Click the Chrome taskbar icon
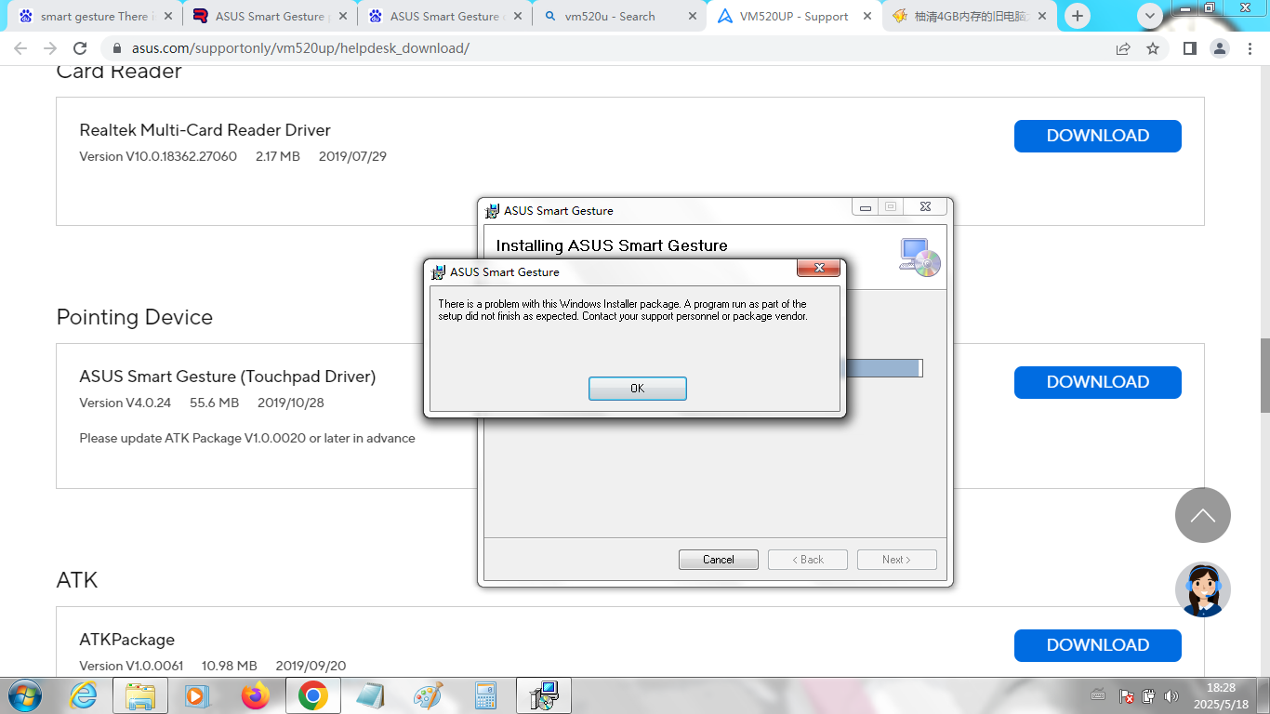The image size is (1270, 714). (x=313, y=695)
